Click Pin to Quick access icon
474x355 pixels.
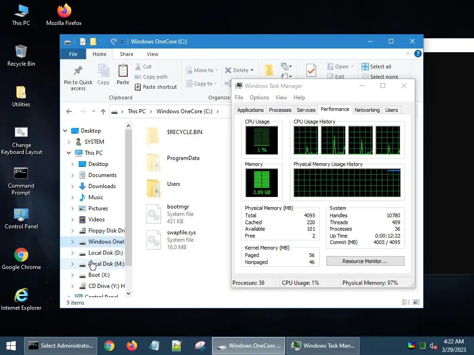tap(78, 78)
